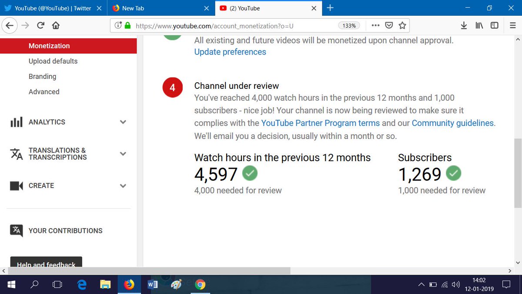Save the page to Pocket

tap(390, 26)
